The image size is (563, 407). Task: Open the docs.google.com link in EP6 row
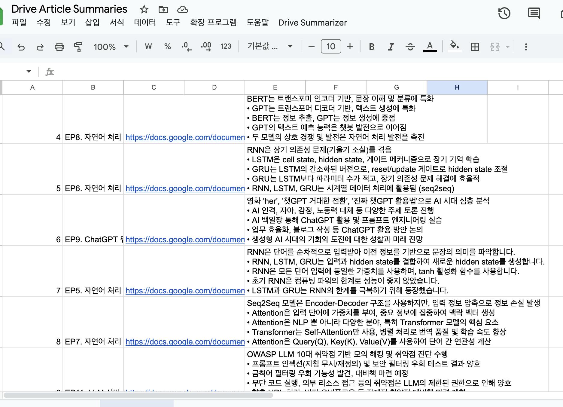[x=185, y=188]
